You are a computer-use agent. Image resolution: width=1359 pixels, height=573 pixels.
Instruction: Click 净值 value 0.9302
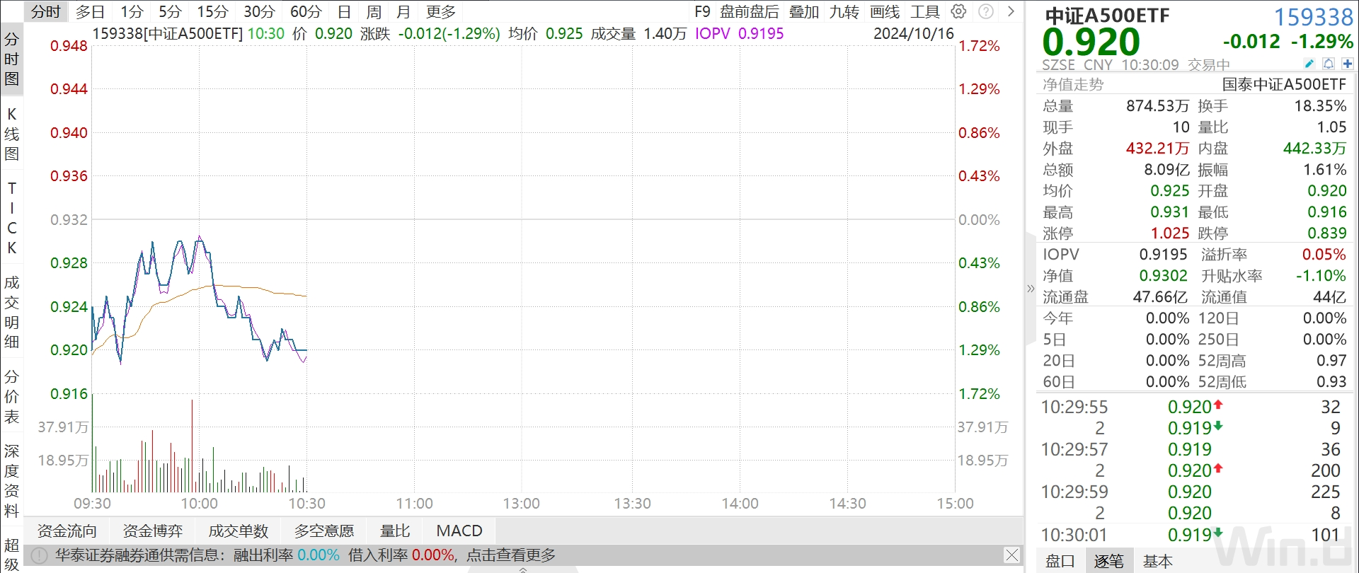point(1164,275)
